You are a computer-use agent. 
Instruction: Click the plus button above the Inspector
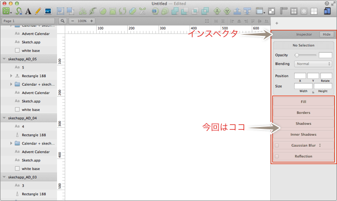coord(277,23)
